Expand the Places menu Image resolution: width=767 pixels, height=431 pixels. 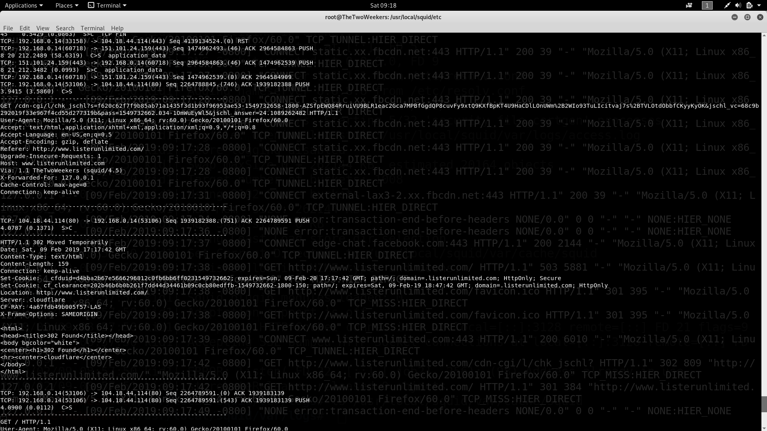coord(67,5)
